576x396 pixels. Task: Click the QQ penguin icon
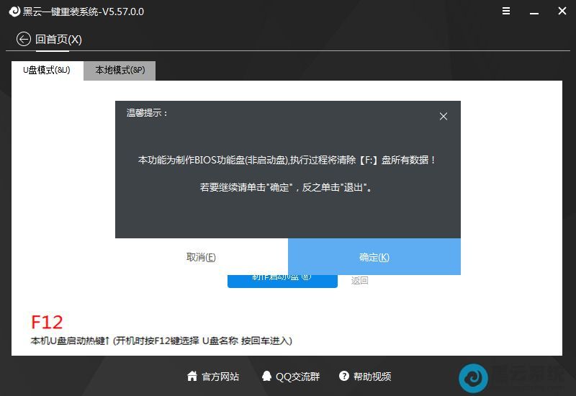(x=266, y=376)
